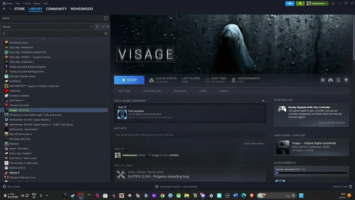This screenshot has height=200, width=355.
Task: Go forward with the right arrow
Action: [x=10, y=9]
